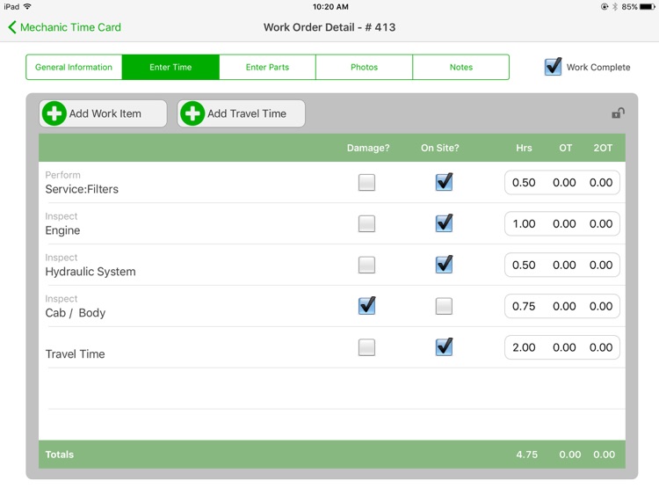Check Damage for Engine row
This screenshot has height=495, width=659.
point(366,223)
